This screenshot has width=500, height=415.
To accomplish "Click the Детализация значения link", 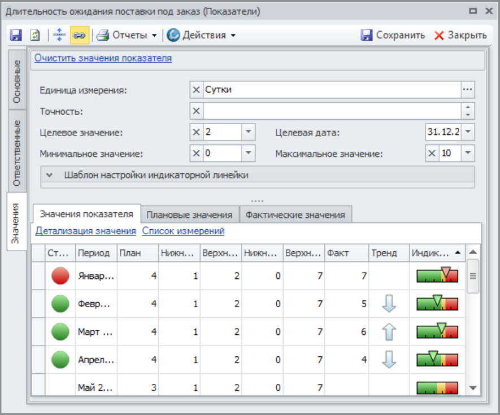I will [86, 231].
